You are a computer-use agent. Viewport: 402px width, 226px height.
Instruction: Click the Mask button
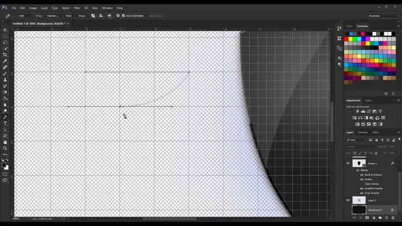coord(68,16)
